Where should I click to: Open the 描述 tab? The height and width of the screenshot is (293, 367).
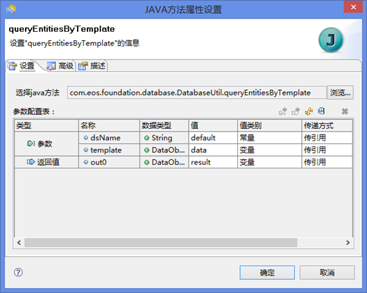[x=92, y=66]
